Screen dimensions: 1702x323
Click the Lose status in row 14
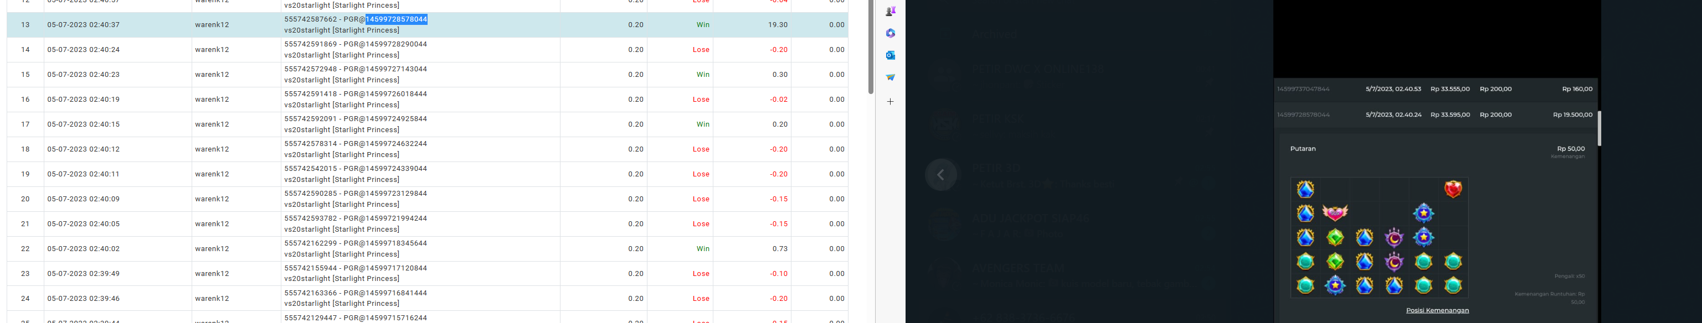[701, 49]
